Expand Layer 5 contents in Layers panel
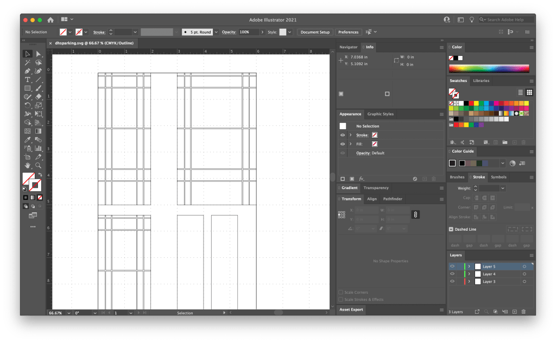This screenshot has width=556, height=342. pyautogui.click(x=469, y=267)
